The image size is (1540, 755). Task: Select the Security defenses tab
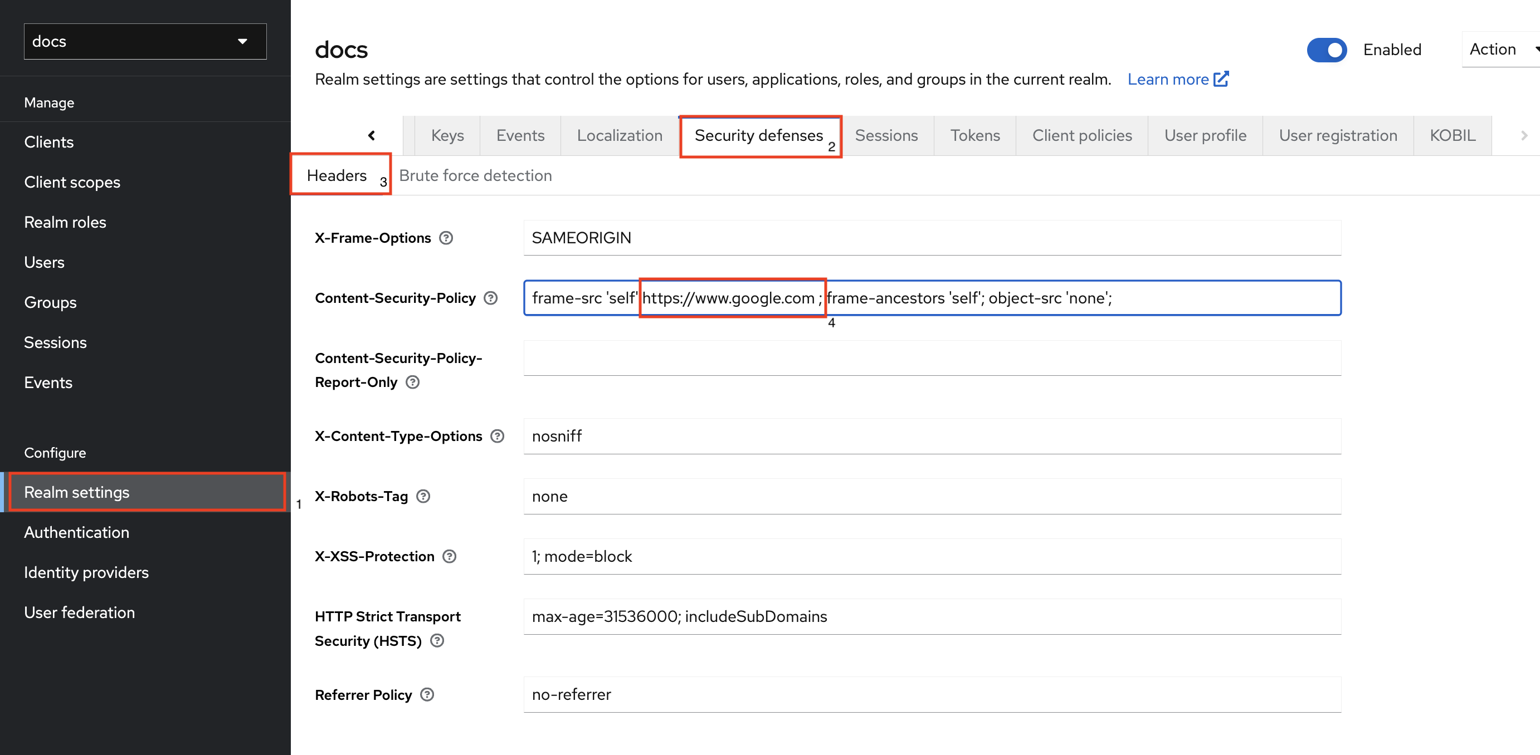coord(759,136)
